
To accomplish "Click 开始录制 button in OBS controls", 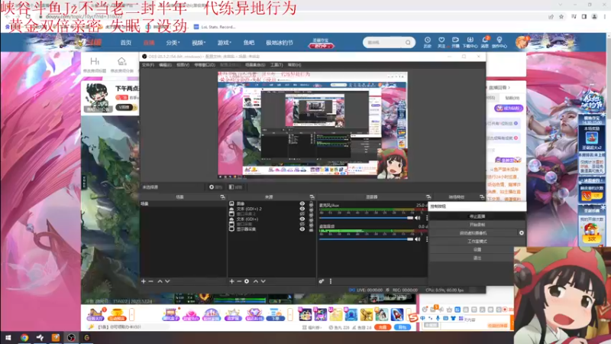I will coord(477,225).
